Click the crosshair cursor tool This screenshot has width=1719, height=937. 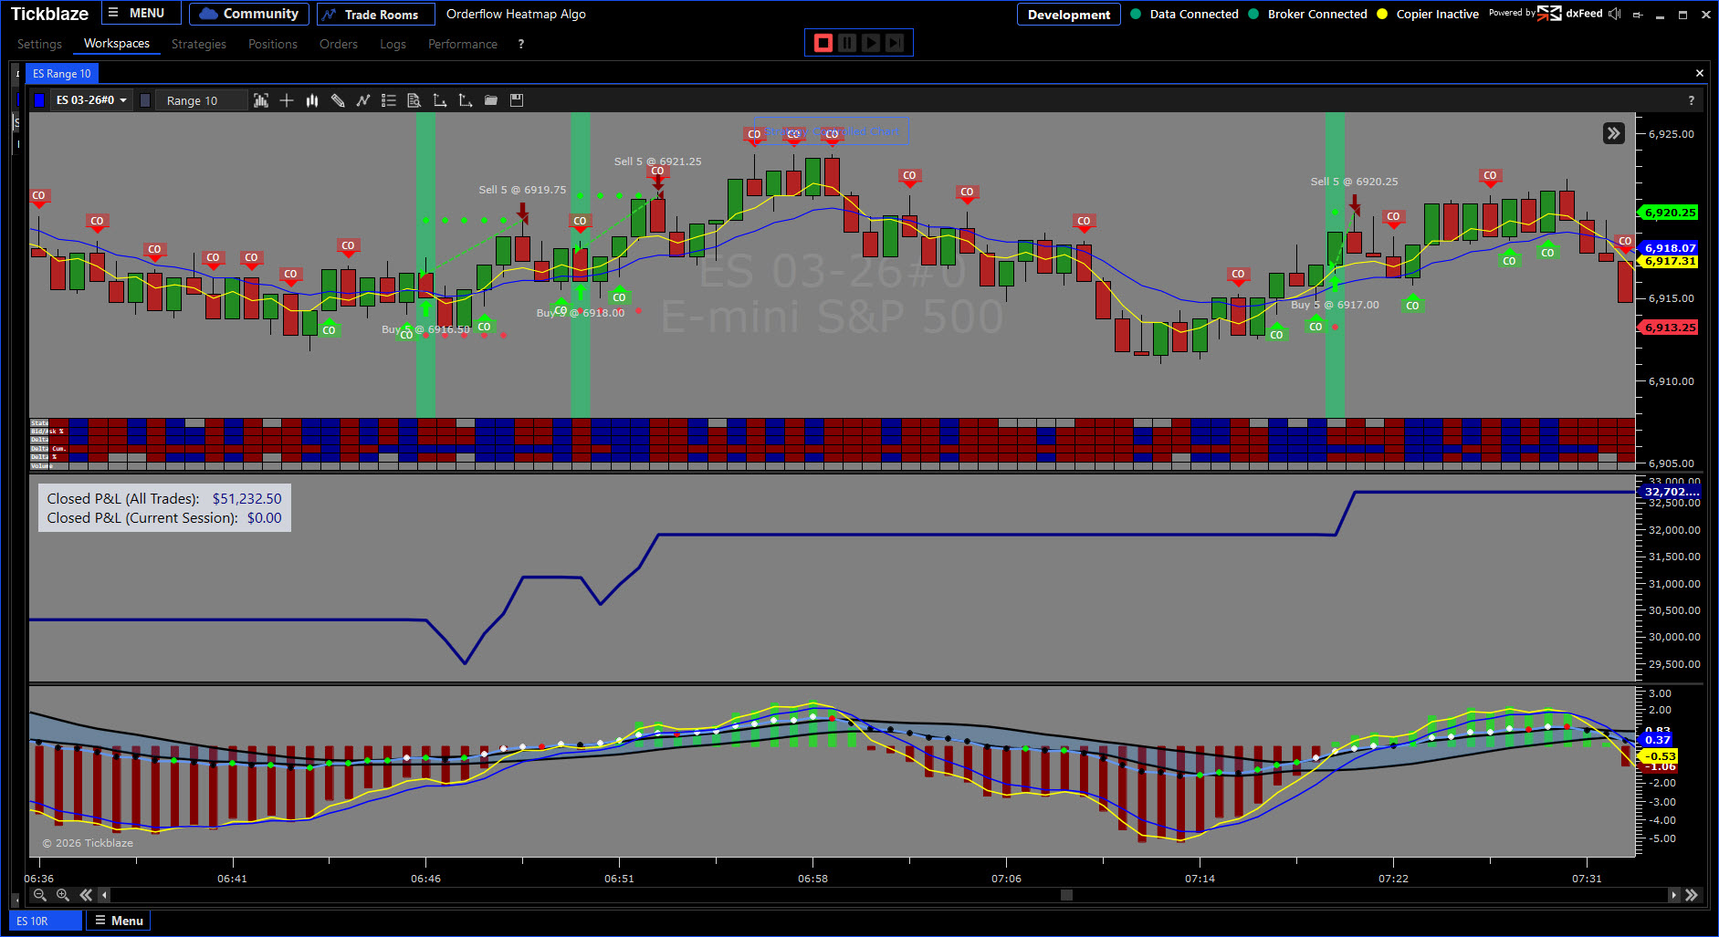[x=287, y=100]
